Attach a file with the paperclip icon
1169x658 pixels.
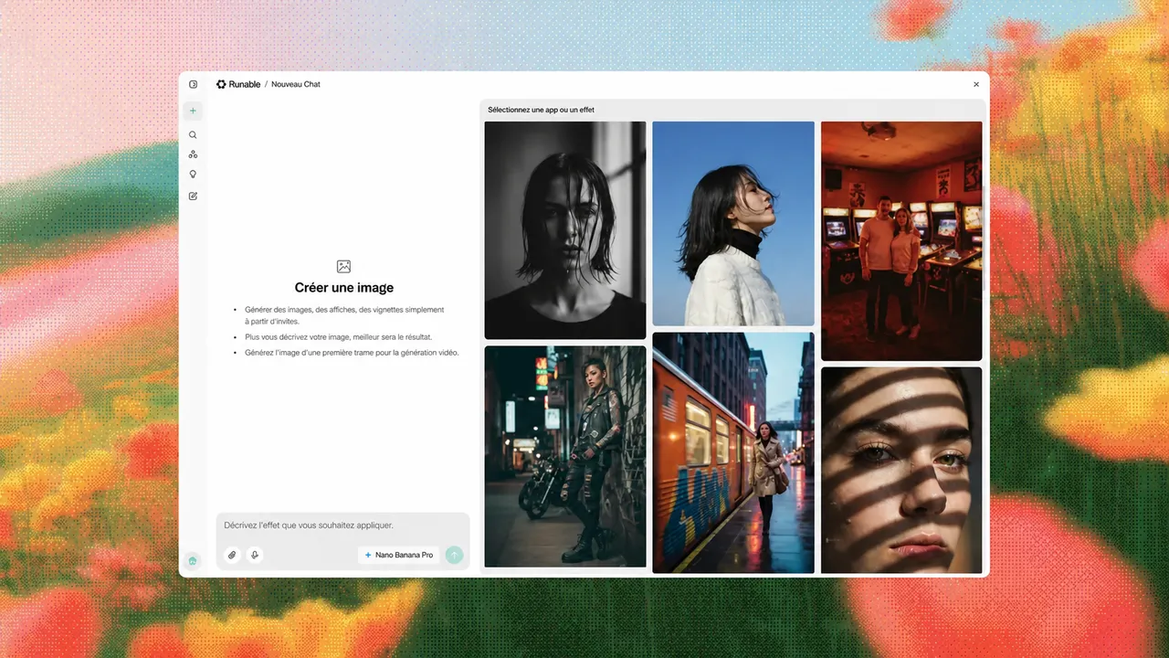click(232, 555)
